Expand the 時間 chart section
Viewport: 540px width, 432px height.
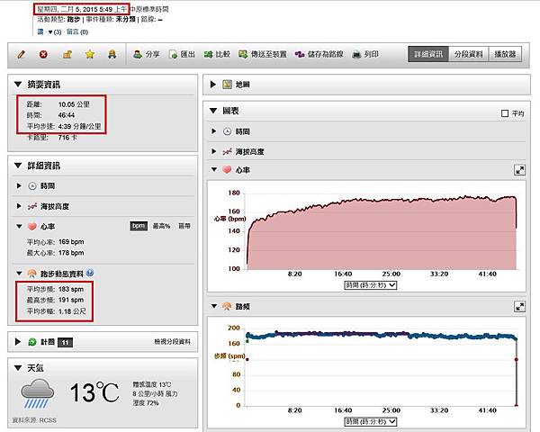point(214,131)
